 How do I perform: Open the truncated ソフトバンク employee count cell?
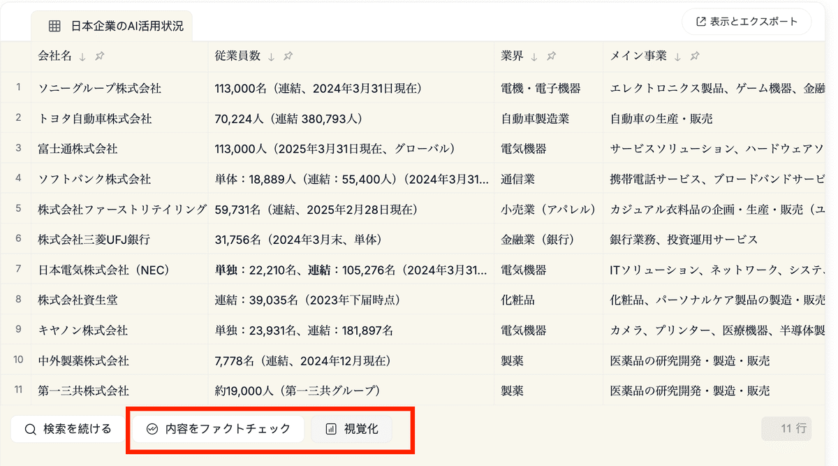pos(351,180)
